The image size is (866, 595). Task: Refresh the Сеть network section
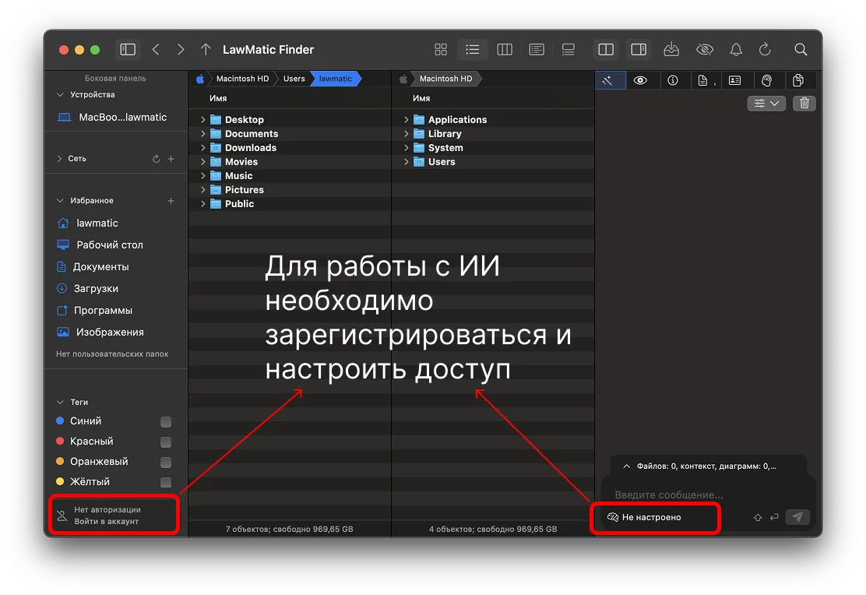coord(157,159)
